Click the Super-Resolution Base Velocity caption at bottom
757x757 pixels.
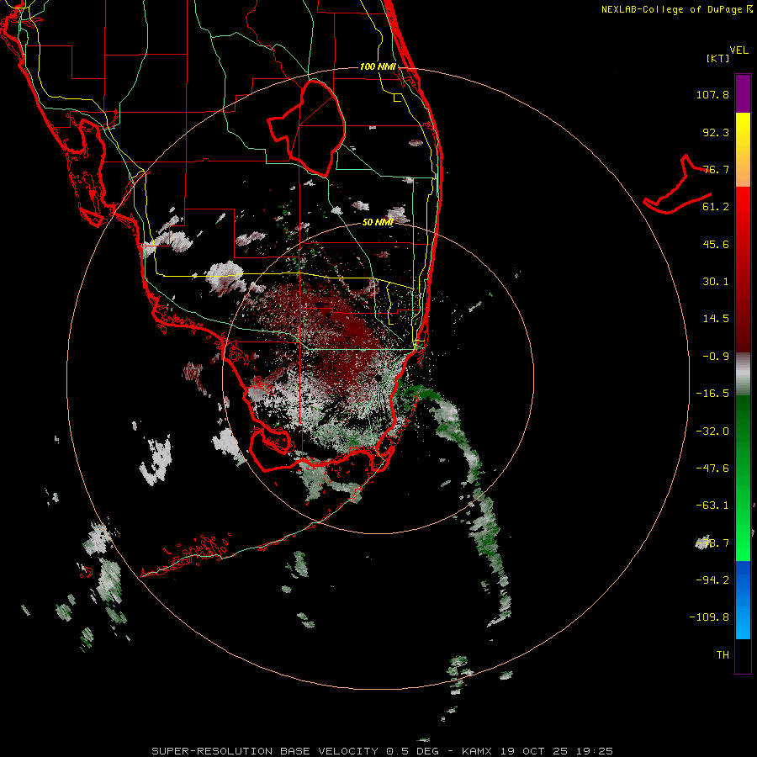point(383,751)
